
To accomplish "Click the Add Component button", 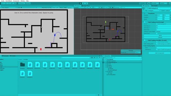I will [x=160, y=53].
